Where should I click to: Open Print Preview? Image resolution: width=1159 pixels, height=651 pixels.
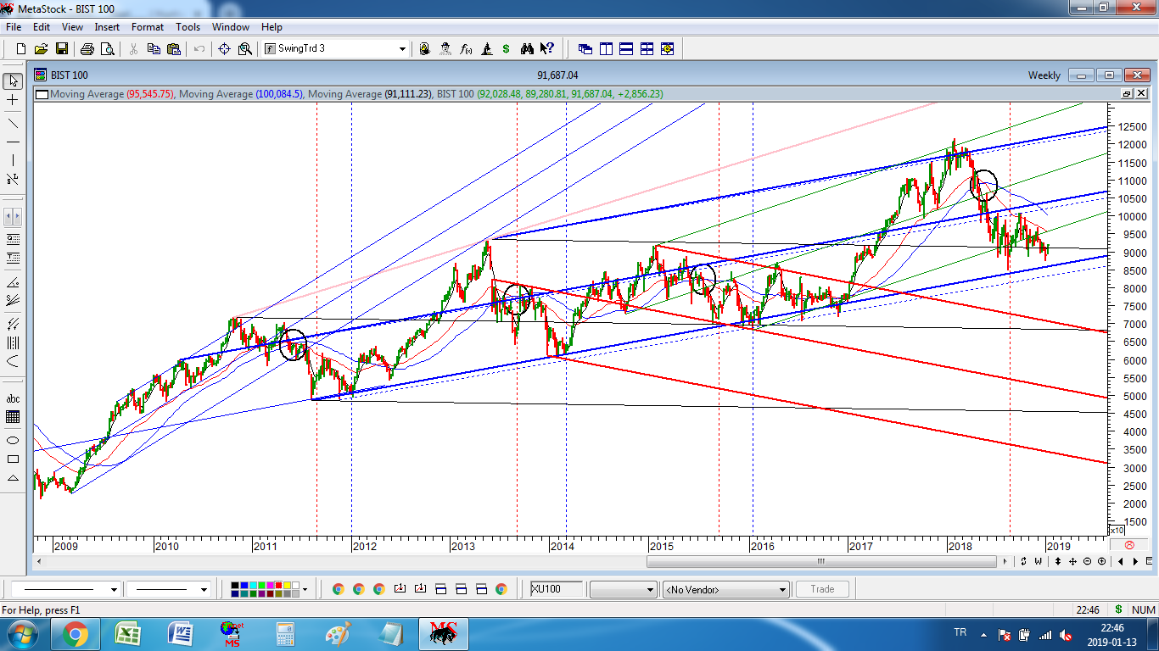click(107, 49)
